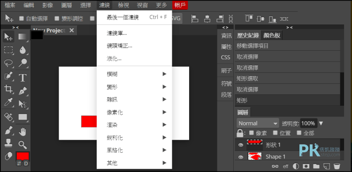Select the Blur droplet tool
Image resolution: width=352 pixels, height=172 pixels.
pyautogui.click(x=23, y=50)
